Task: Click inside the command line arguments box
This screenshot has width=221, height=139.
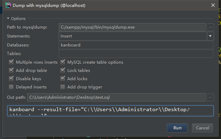Action: click(x=110, y=111)
